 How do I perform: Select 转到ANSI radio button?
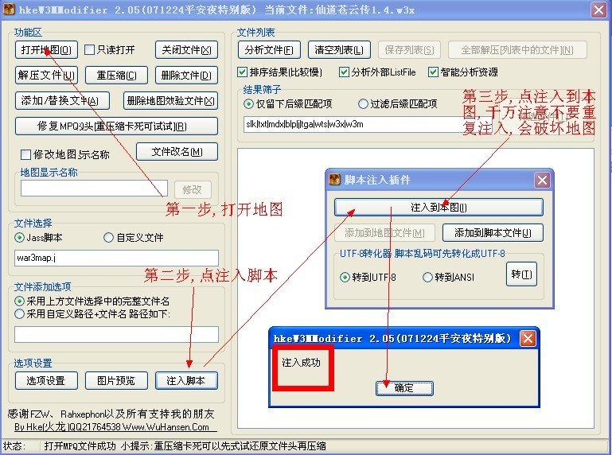point(427,278)
